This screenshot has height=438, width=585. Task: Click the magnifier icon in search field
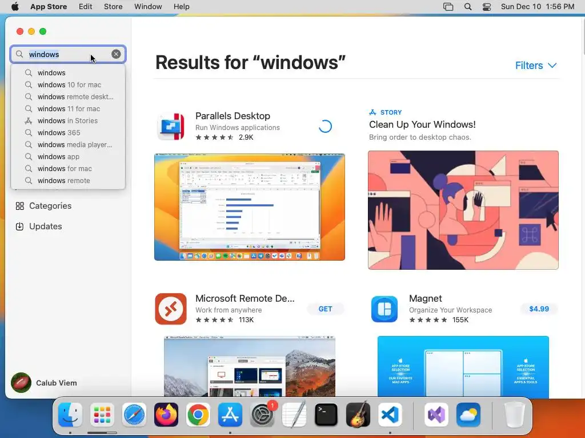pyautogui.click(x=19, y=54)
